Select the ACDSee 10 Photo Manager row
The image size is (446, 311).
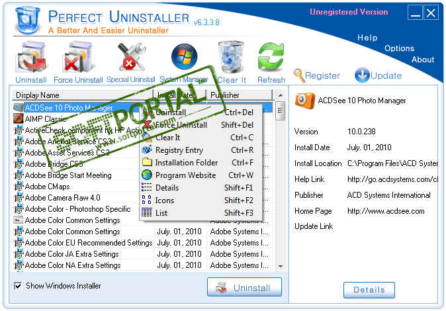(77, 108)
